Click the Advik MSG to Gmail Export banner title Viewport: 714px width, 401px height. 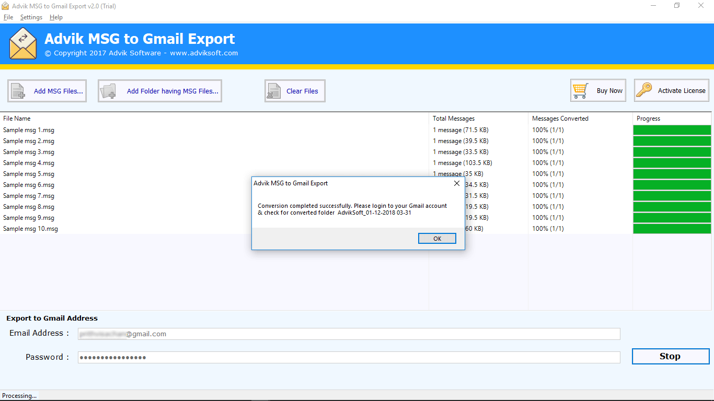[x=140, y=39]
